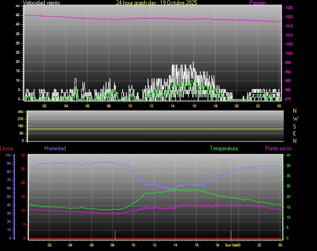
Task: Click the 975 pressure axis value
Action: (288, 99)
